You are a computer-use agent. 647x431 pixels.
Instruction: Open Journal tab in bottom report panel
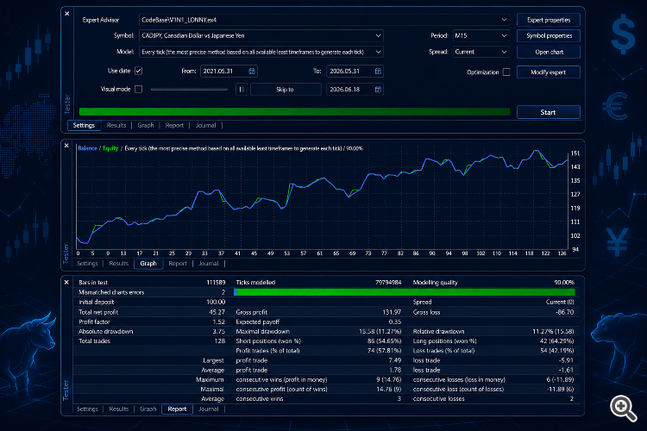click(x=209, y=409)
